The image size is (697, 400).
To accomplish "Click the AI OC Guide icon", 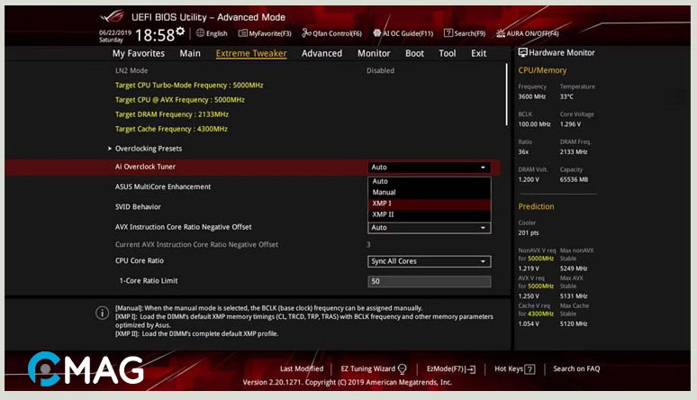I will pos(377,33).
